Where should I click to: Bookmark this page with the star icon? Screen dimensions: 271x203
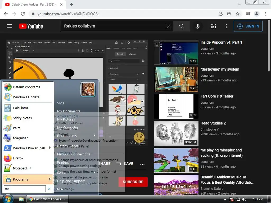pyautogui.click(x=238, y=14)
